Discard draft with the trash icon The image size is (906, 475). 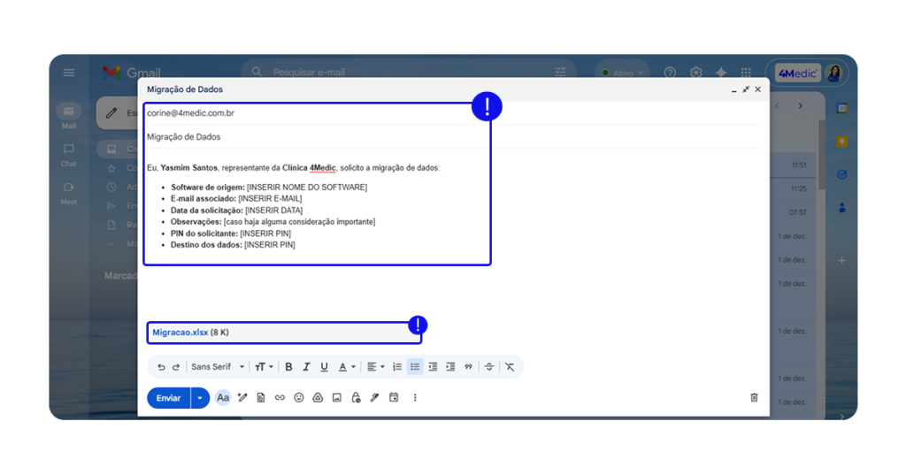point(754,398)
